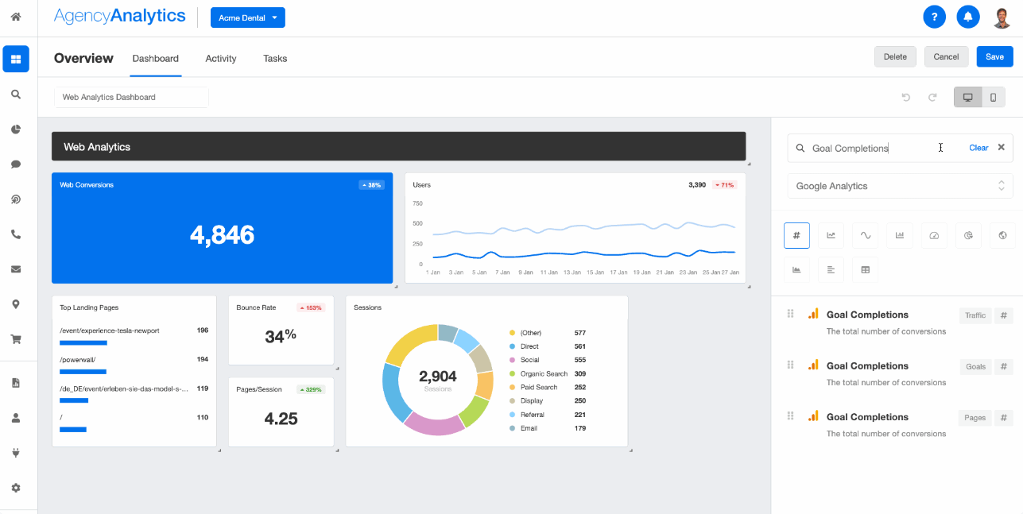1023x514 pixels.
Task: Open the search icon in the sidebar
Action: point(16,94)
